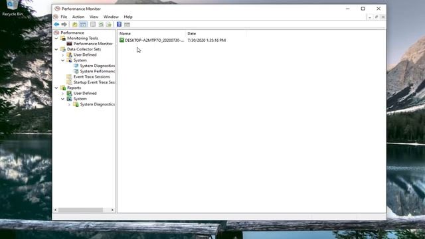This screenshot has width=425, height=239.
Task: Open the View menu
Action: [94, 17]
